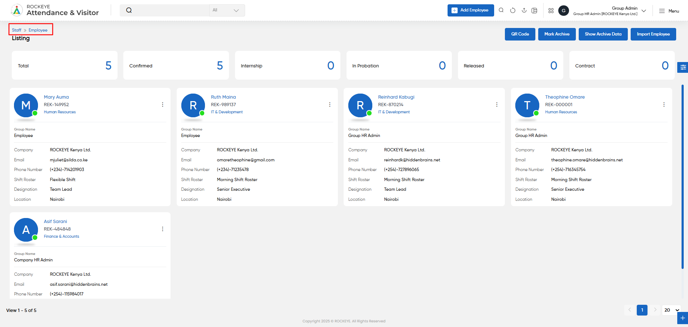Click the export/upload icon in the toolbar
This screenshot has height=327, width=688.
(524, 10)
